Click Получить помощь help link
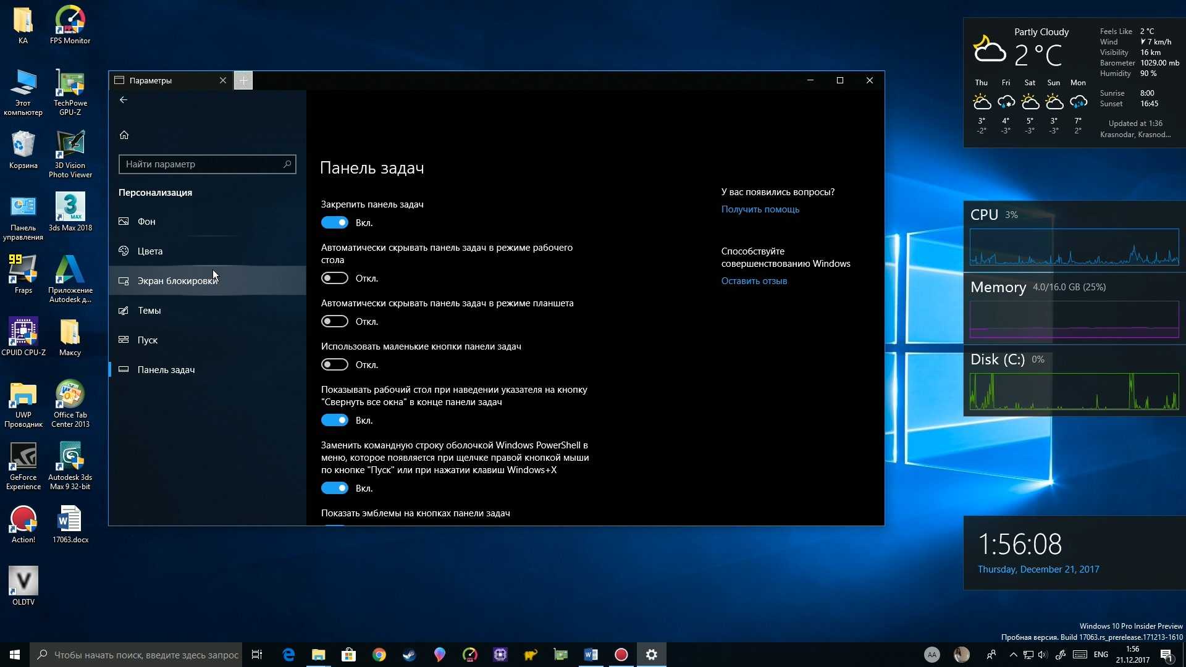The width and height of the screenshot is (1186, 667). pyautogui.click(x=759, y=209)
